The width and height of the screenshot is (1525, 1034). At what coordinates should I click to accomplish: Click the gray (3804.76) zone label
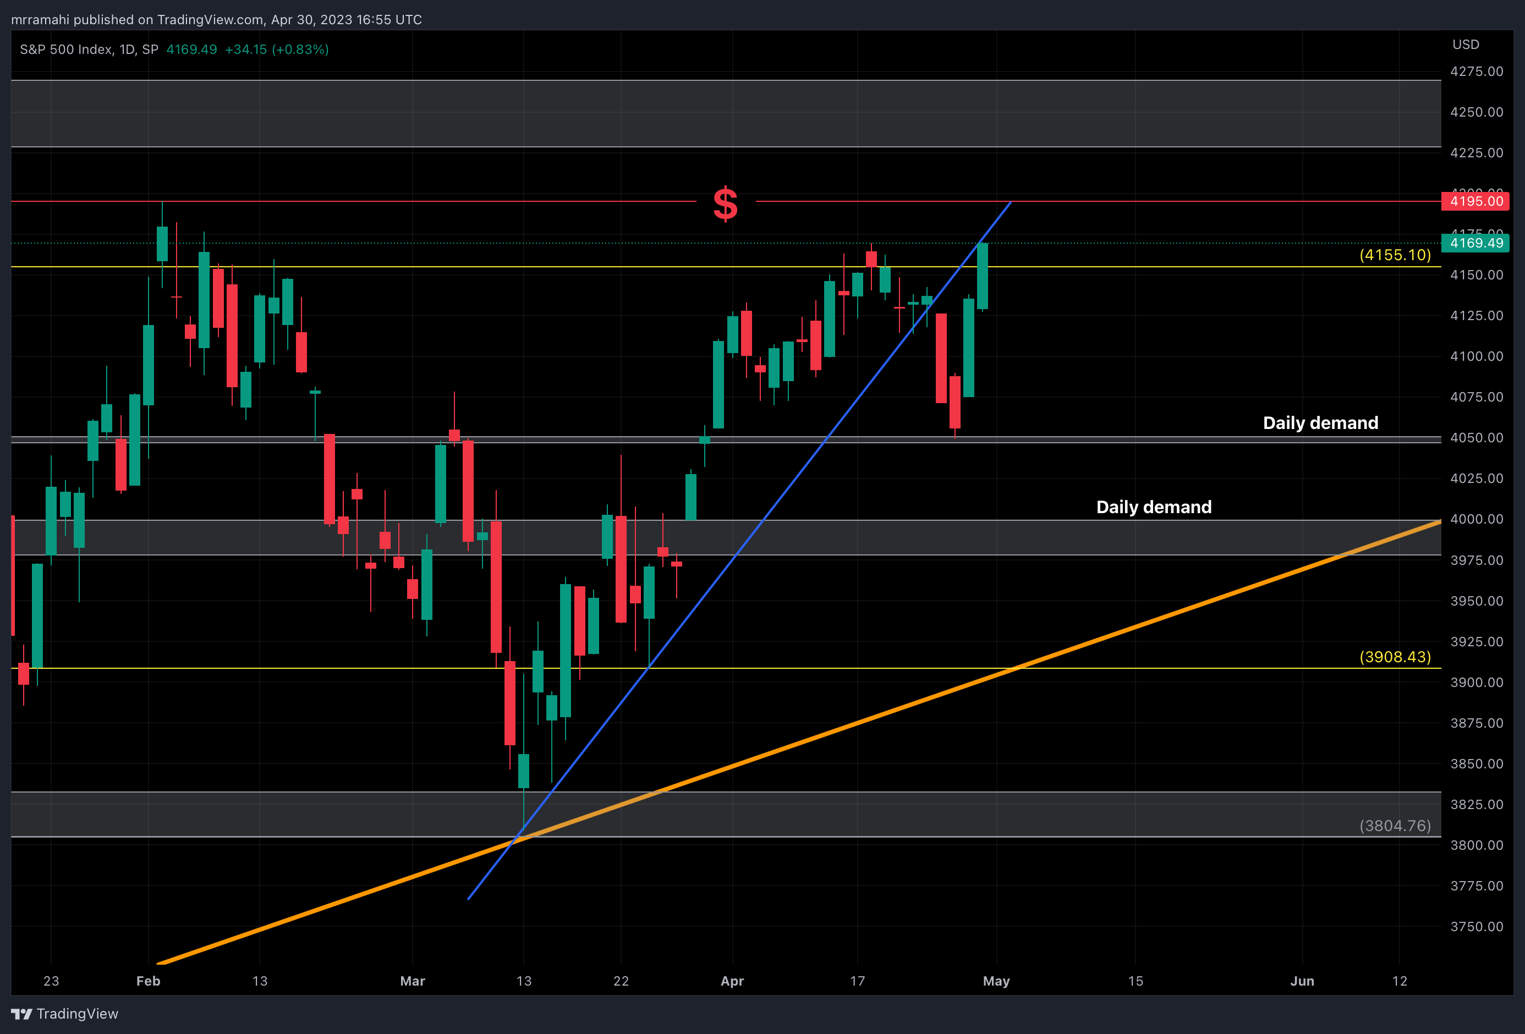(1395, 826)
